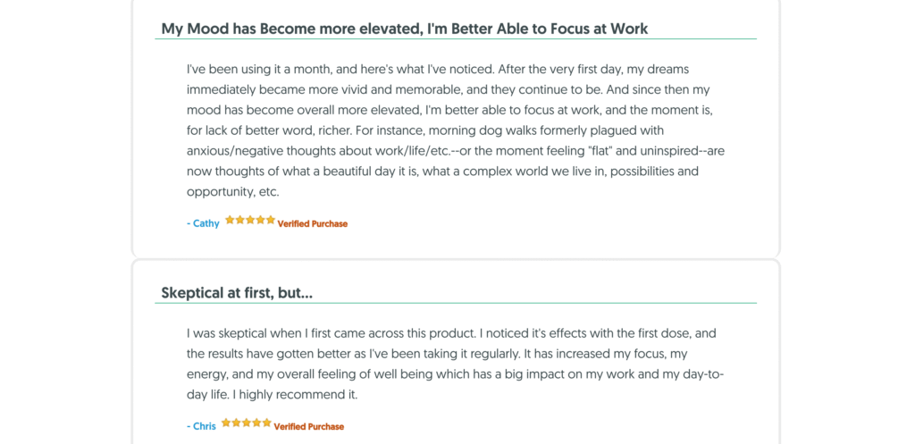Viewport: 915px width, 444px height.
Task: Click Verified Purchase badge next to Chris
Action: pos(308,426)
